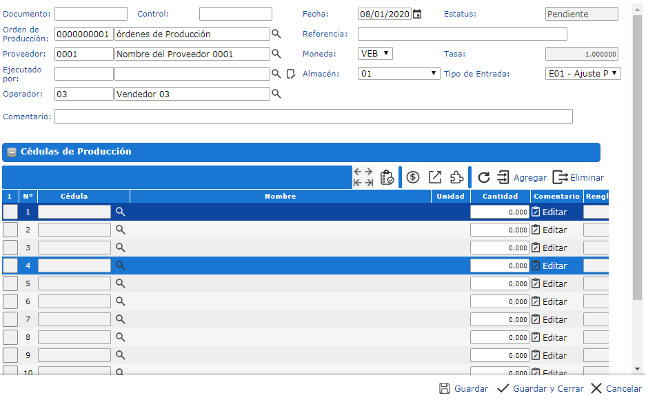
Task: Click the Agregar button
Action: click(521, 177)
